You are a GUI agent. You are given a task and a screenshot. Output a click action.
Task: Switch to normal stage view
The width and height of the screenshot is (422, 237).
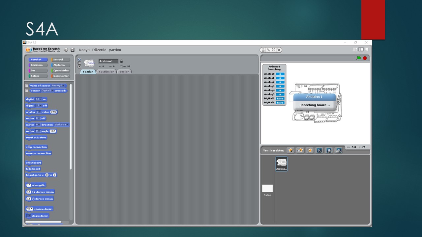click(361, 49)
